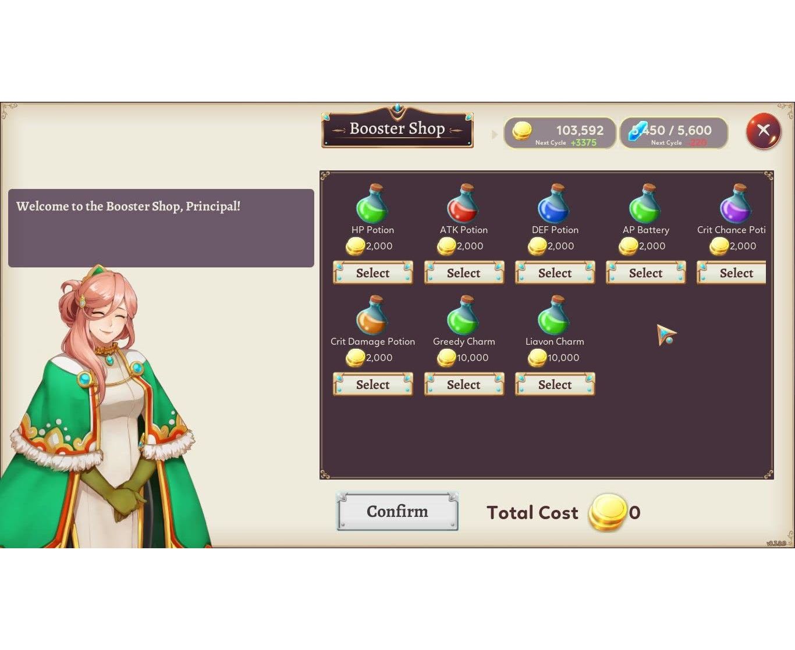Click the AP Battery bottle icon

(x=645, y=203)
